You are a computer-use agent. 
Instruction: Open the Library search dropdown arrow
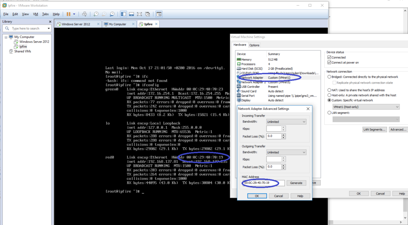[49, 28]
